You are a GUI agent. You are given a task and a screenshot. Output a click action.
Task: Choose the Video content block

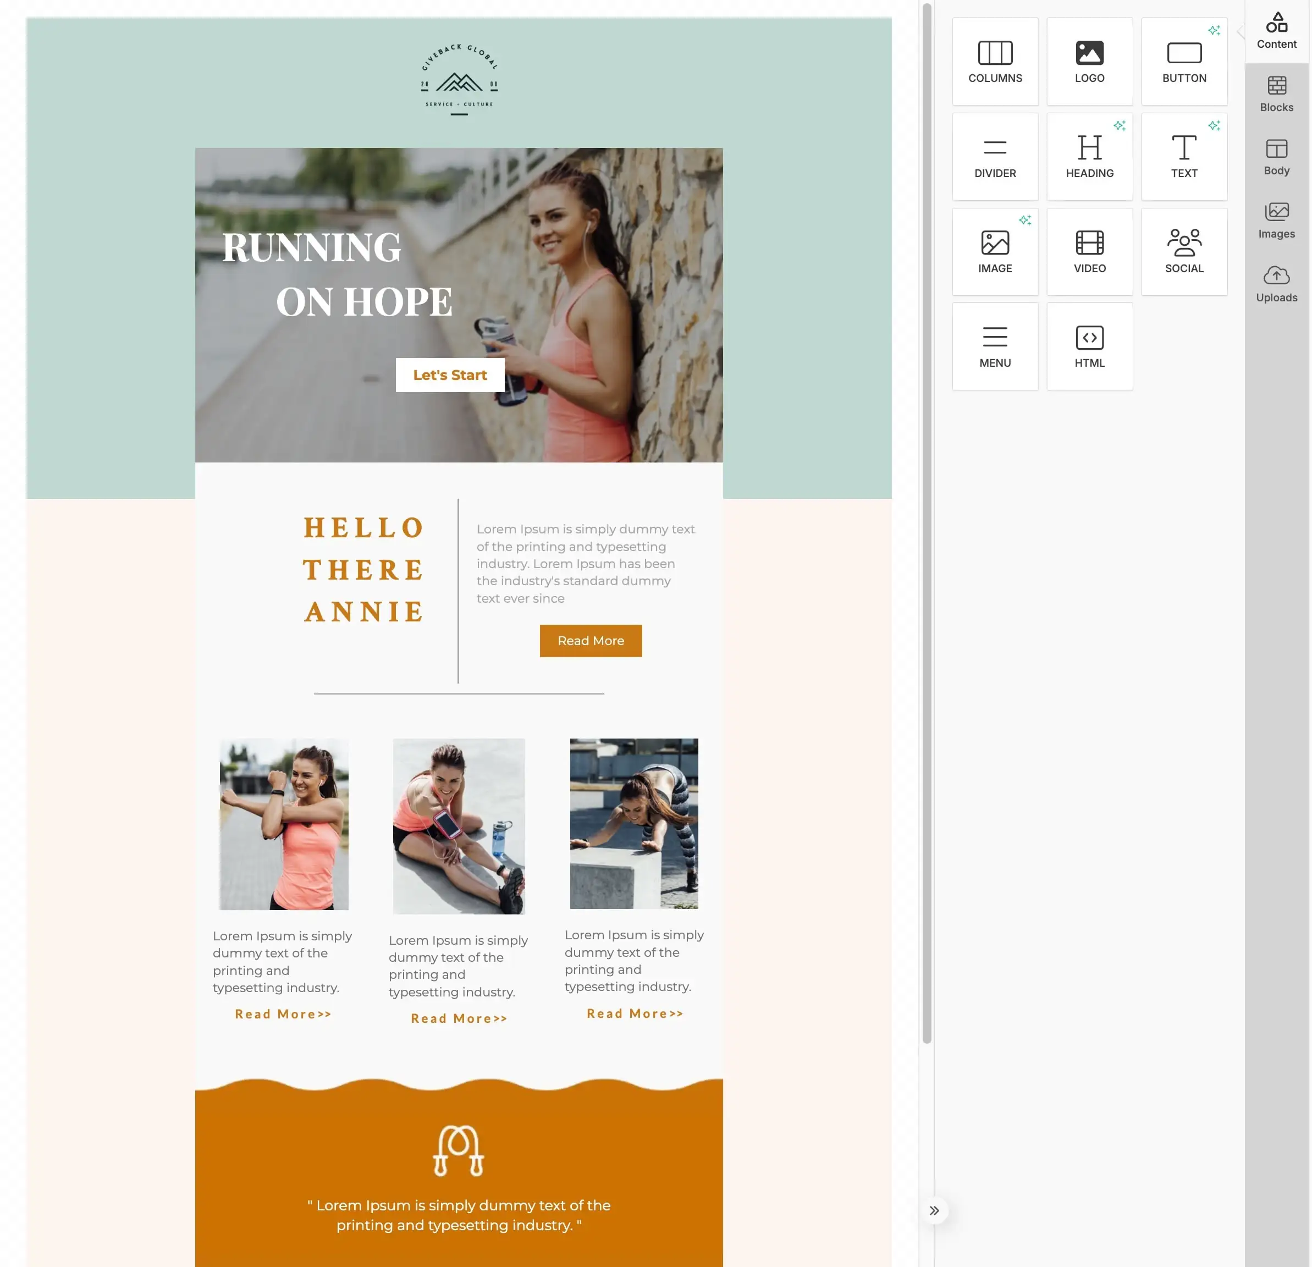pyautogui.click(x=1089, y=252)
